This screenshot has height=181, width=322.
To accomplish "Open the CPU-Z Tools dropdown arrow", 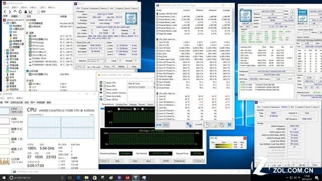I will pyautogui.click(x=113, y=66).
